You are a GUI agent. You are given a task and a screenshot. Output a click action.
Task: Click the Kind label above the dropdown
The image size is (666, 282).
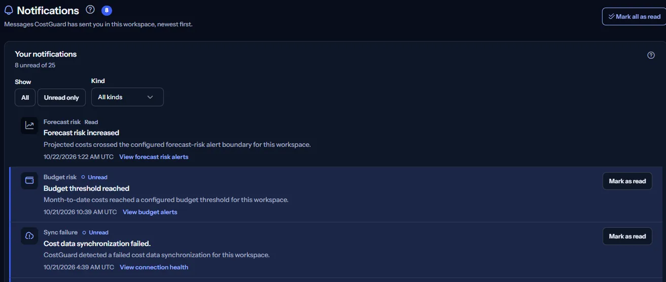tap(98, 80)
